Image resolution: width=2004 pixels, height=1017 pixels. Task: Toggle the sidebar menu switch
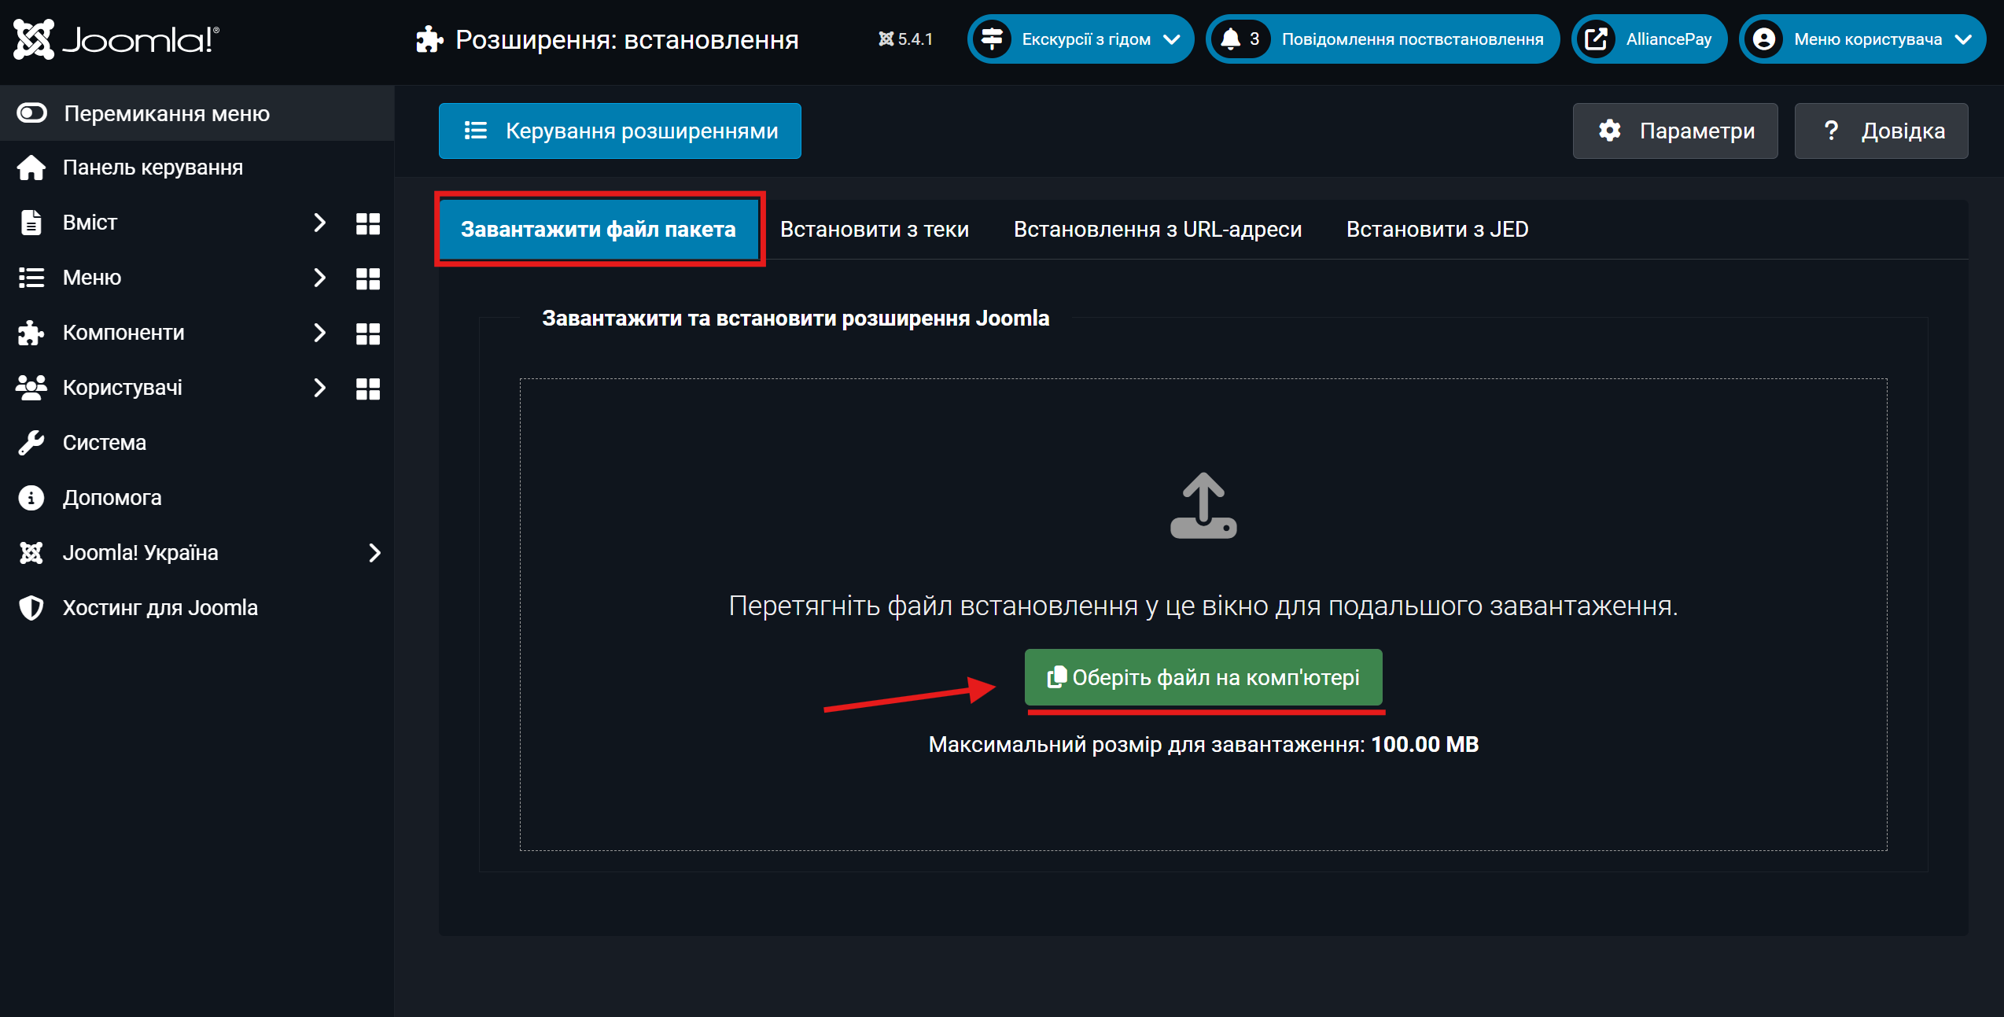32,113
